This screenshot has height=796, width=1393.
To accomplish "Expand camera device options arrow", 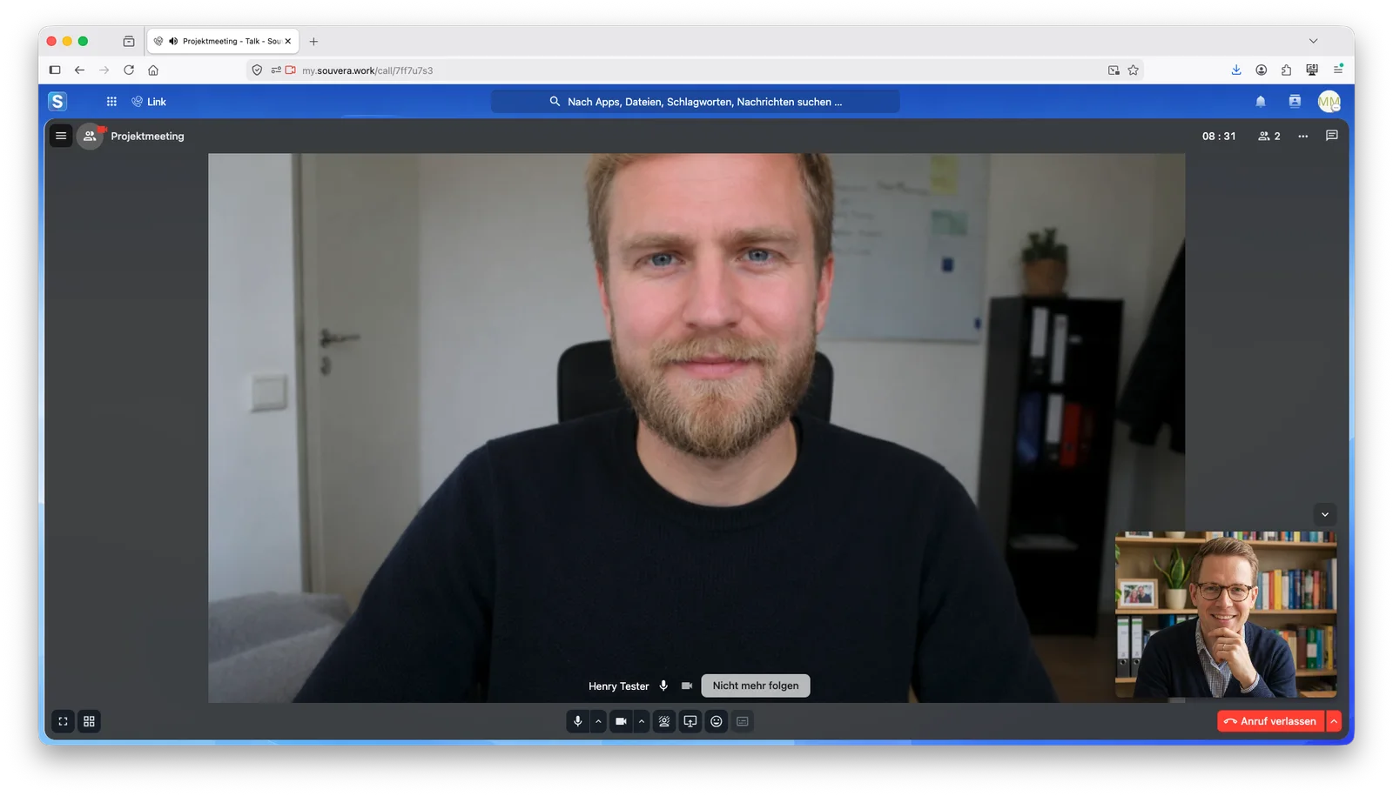I will point(642,721).
